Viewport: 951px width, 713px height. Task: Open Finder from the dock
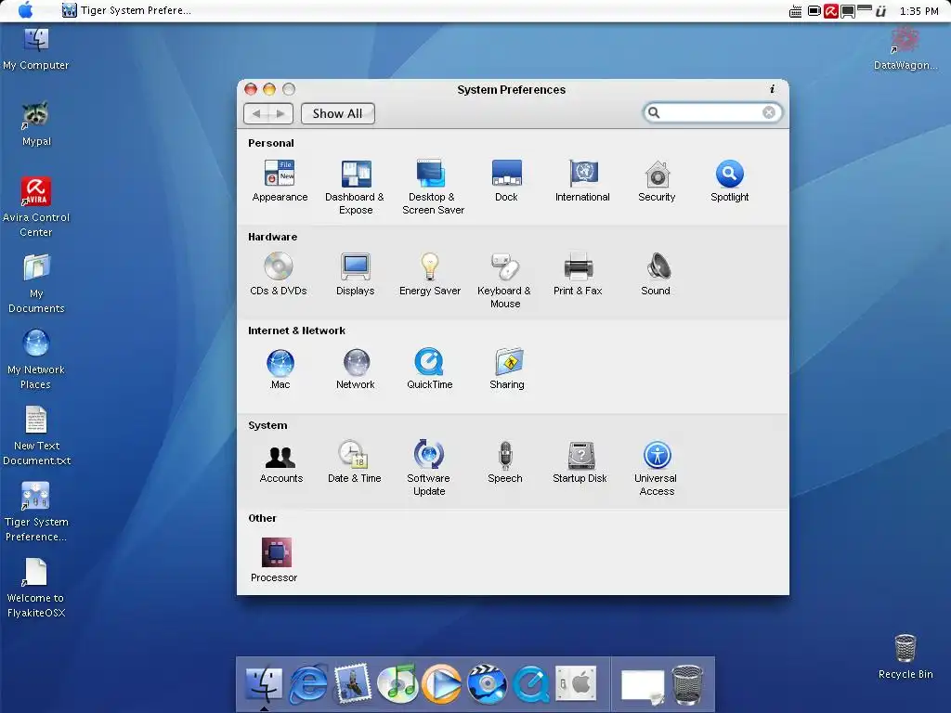coord(264,683)
